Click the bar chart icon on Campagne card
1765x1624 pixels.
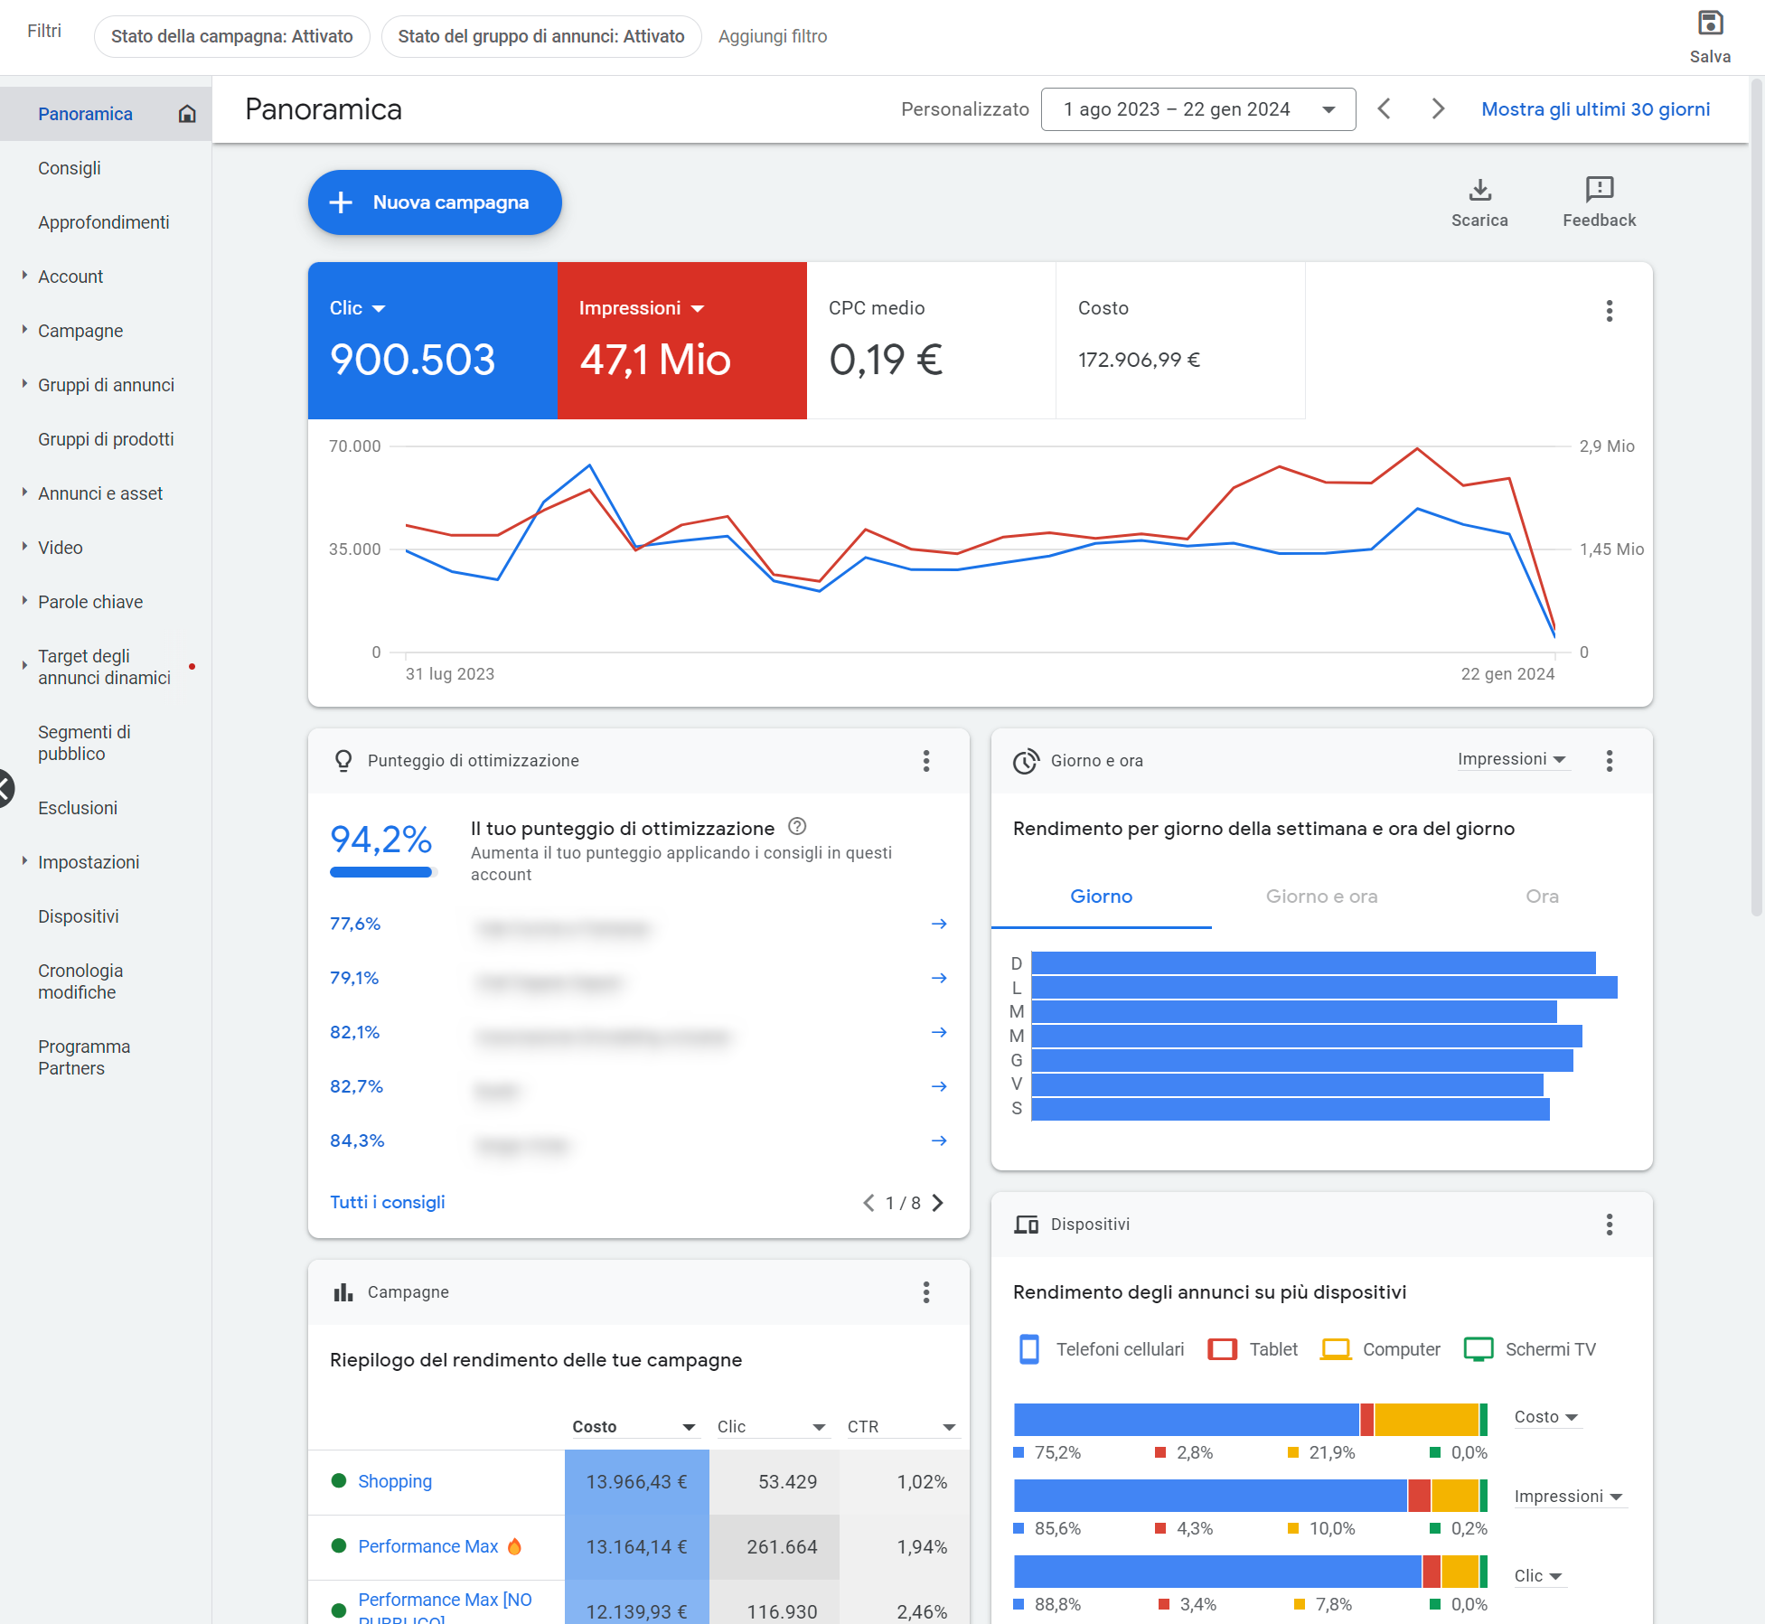343,1292
